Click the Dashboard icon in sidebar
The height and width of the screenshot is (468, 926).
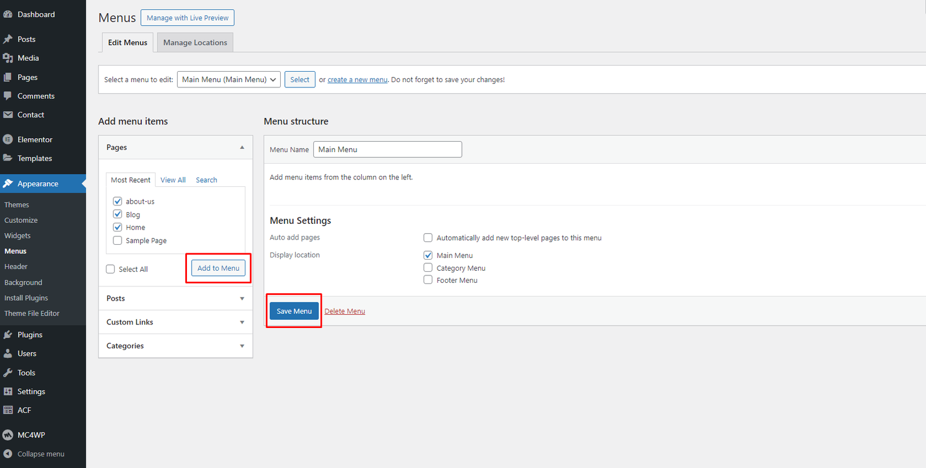point(8,14)
